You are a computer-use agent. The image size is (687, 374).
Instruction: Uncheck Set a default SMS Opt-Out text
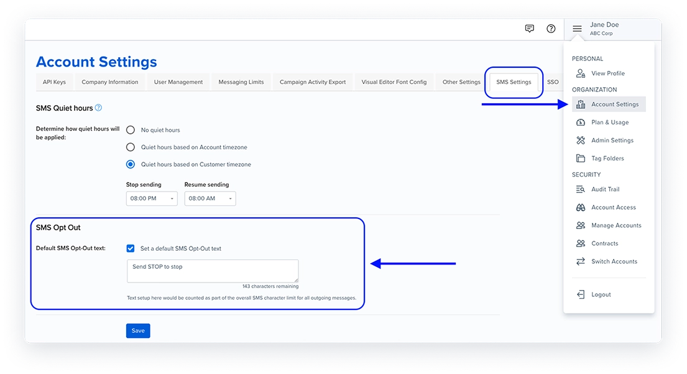tap(131, 248)
